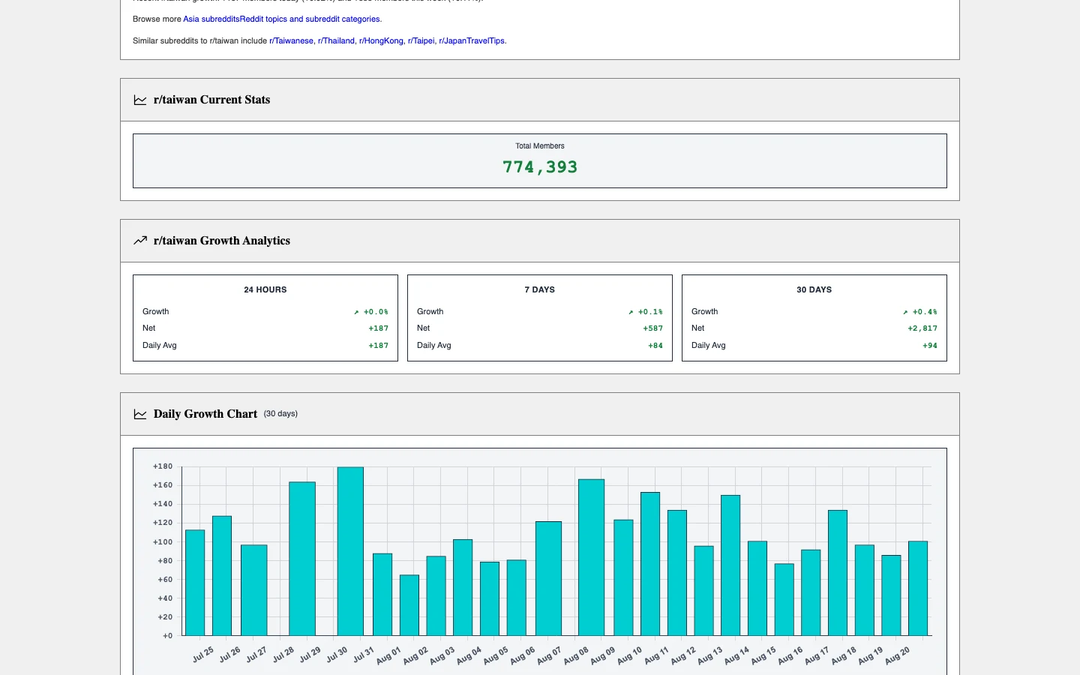Click the 30 Days Net value +2,817
This screenshot has height=675, width=1080.
tap(922, 328)
